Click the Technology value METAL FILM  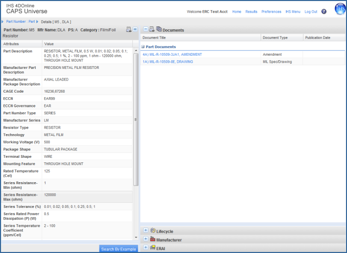[54, 135]
